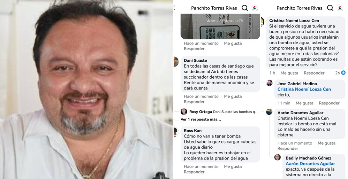The image size is (348, 179).
Task: Click the blue like reaction icon showing 26
Action: point(343,73)
